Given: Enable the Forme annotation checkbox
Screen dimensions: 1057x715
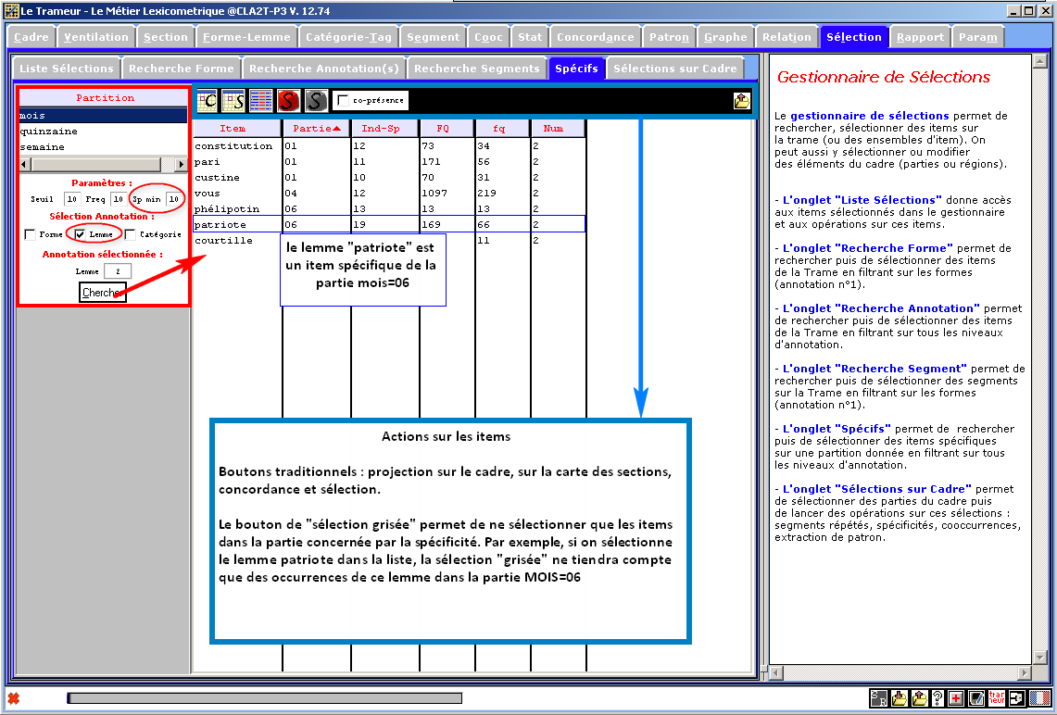Looking at the screenshot, I should pos(30,234).
